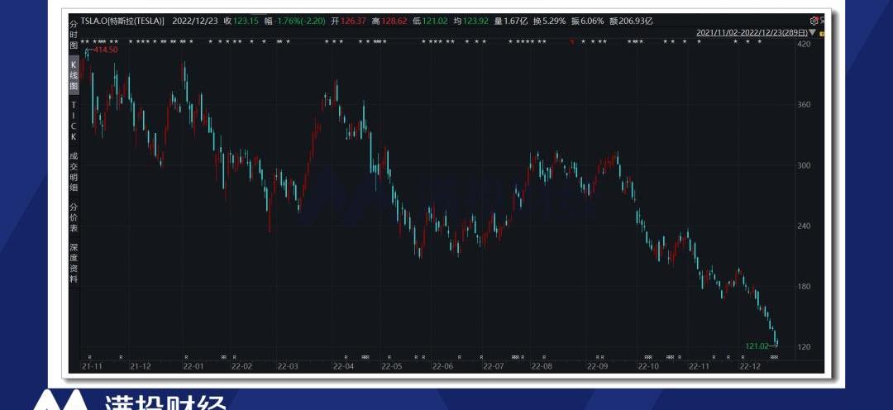Click the TSLA.O[特斯拉(TESLA)] stock title
The width and height of the screenshot is (893, 410).
tap(122, 21)
